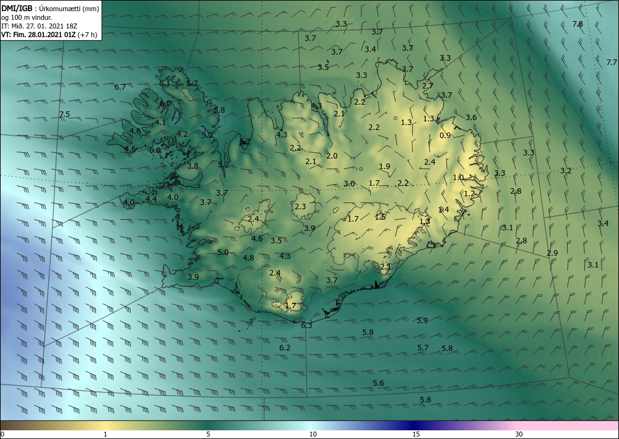Screen dimensions: 619x439
Task: Click the "10" label on the colour scale
Action: click(313, 434)
